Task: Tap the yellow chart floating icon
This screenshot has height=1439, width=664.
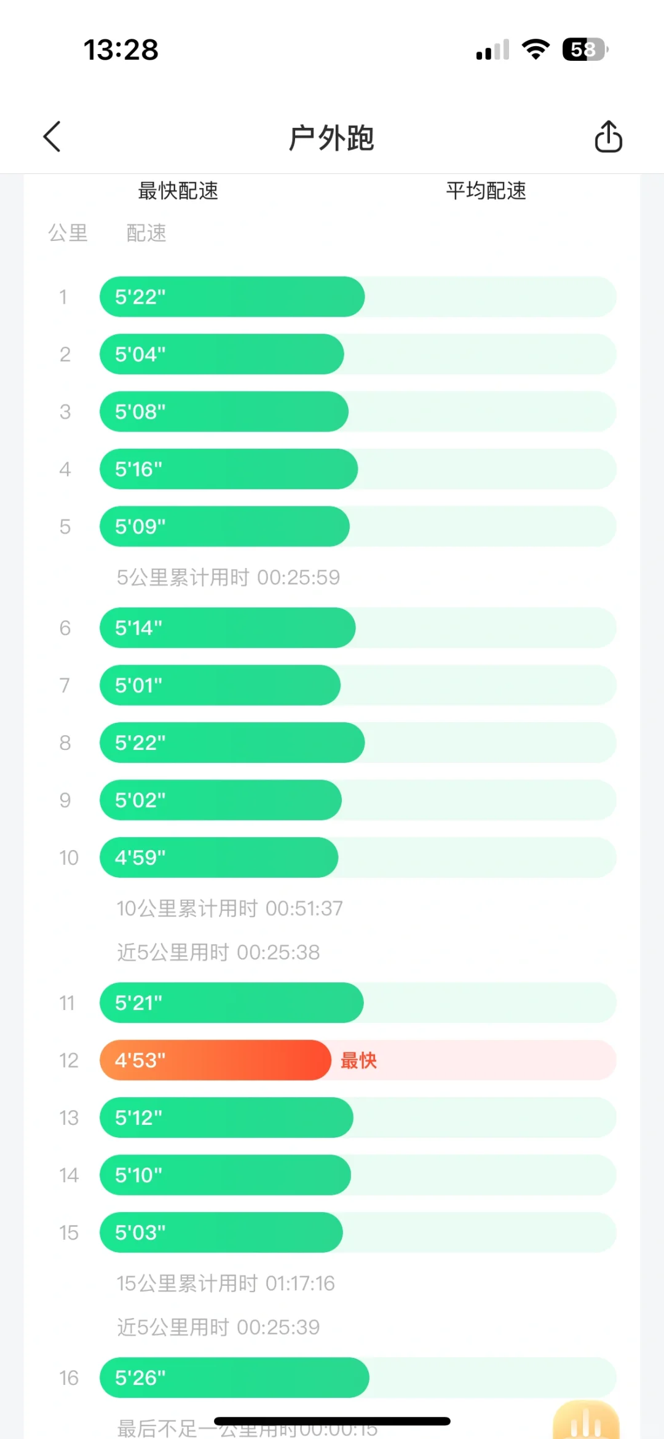Action: coord(586,1421)
